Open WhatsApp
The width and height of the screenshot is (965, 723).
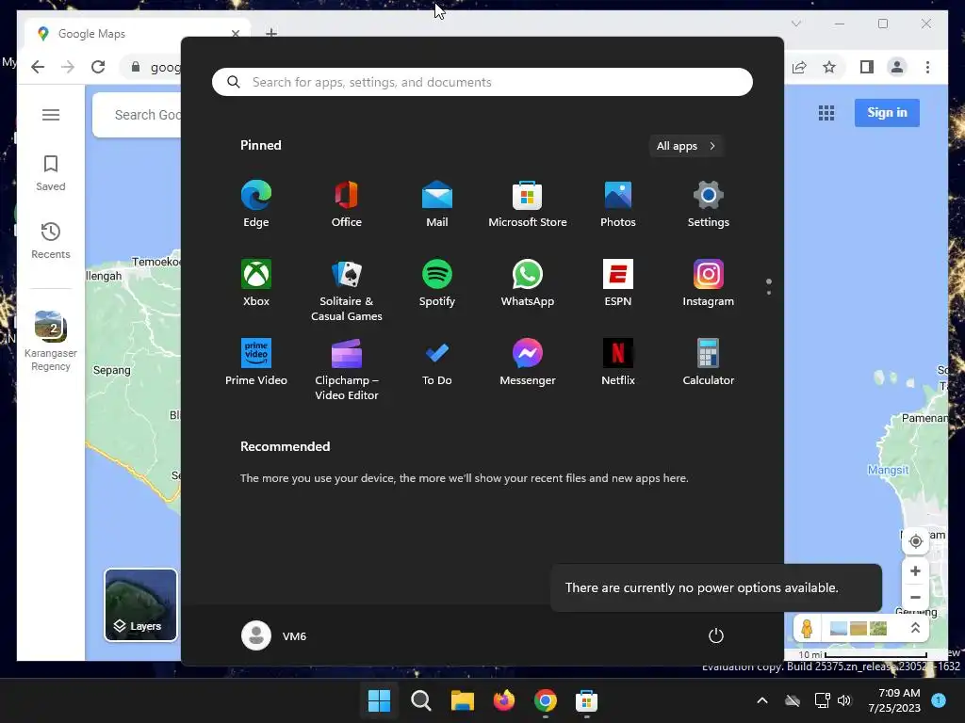(x=528, y=283)
